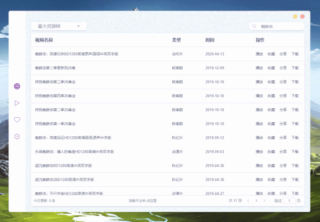Click the 操作 column header
The image size is (320, 222).
pos(260,40)
